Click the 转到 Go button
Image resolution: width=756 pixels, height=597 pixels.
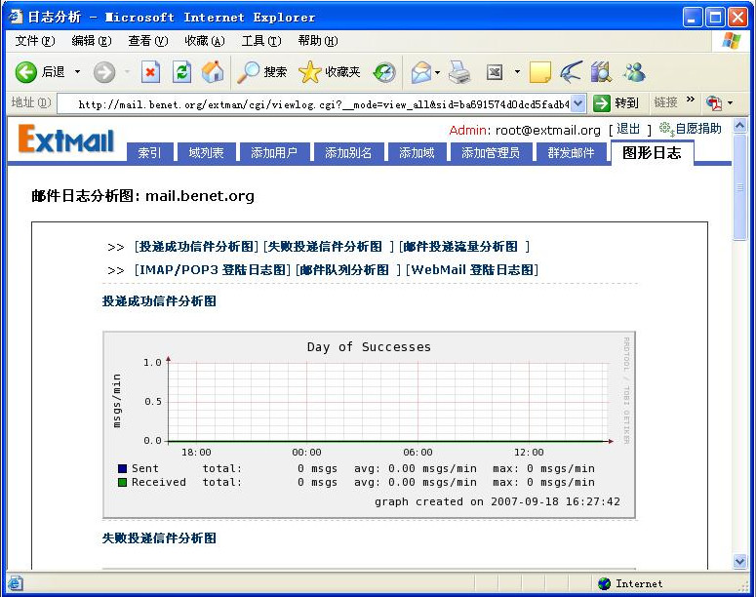coord(617,103)
